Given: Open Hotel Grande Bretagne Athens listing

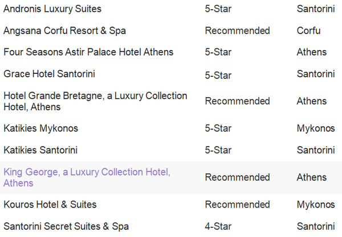Looking at the screenshot, I should (x=95, y=101).
